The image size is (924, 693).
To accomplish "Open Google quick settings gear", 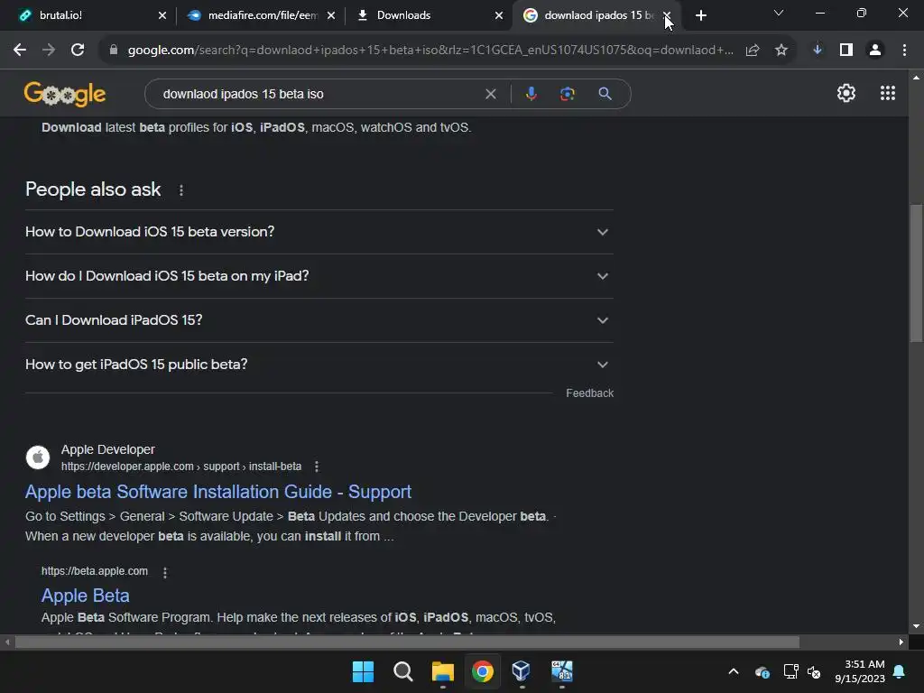I will click(846, 93).
